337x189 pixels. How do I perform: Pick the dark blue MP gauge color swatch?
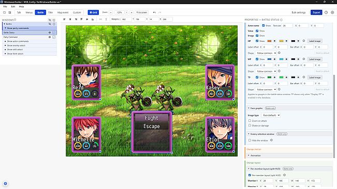(269, 59)
